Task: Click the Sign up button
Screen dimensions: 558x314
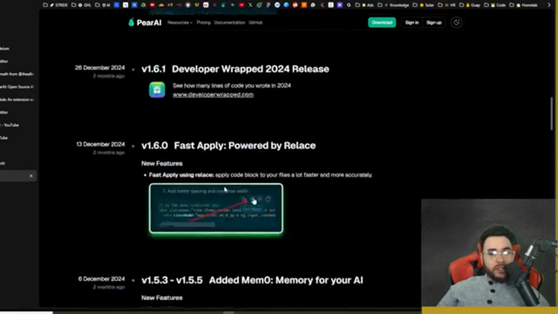Action: pos(434,23)
